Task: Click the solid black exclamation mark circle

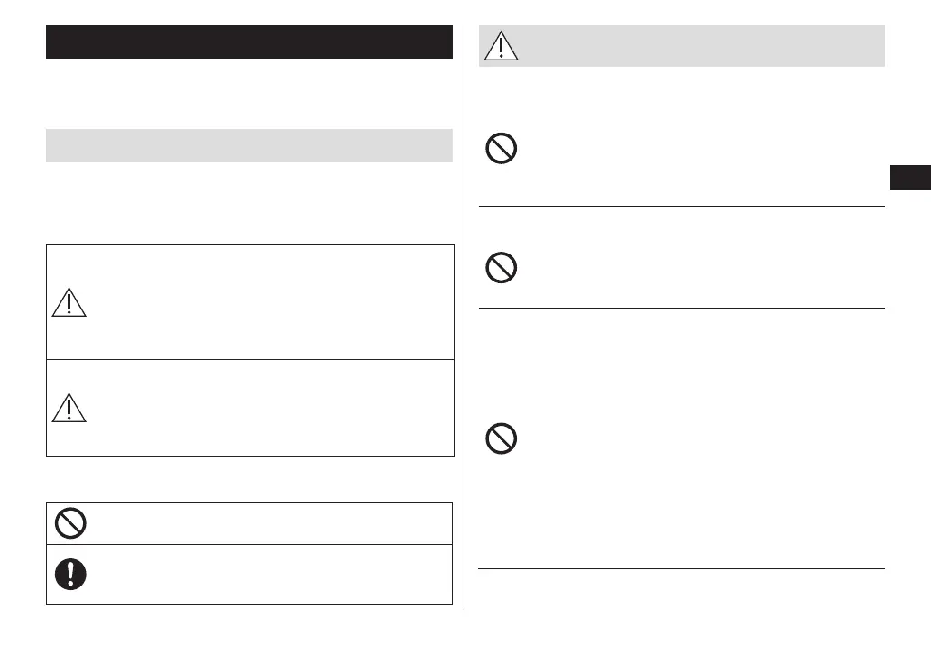Action: coord(69,575)
